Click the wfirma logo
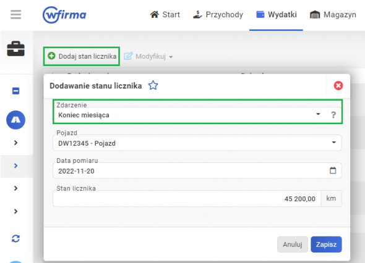The height and width of the screenshot is (263, 365). click(x=64, y=15)
